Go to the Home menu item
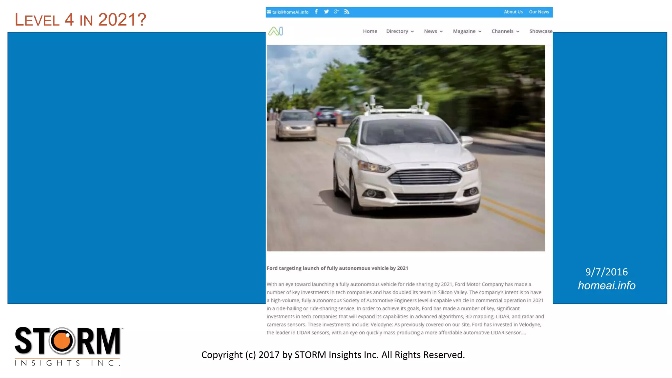 click(x=370, y=31)
